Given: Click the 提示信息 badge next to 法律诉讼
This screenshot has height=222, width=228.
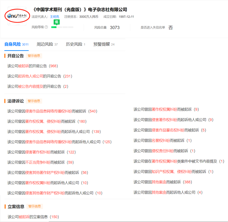Looking at the screenshot, I should (x=34, y=101).
